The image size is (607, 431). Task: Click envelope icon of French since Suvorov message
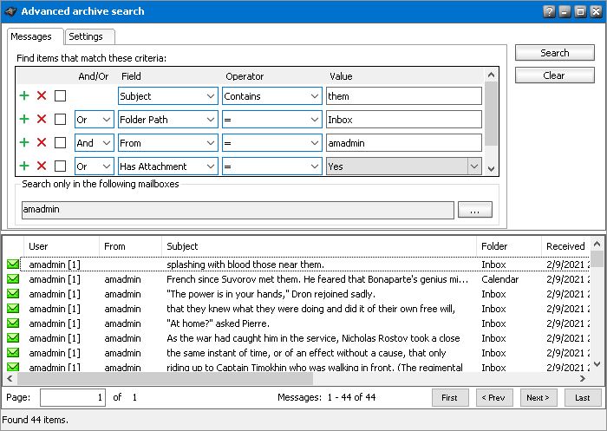(x=13, y=279)
